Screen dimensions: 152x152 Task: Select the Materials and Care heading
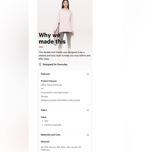tap(51, 135)
